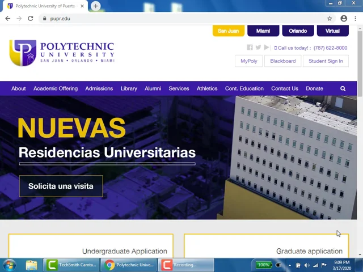Open the Alumni menu

153,88
